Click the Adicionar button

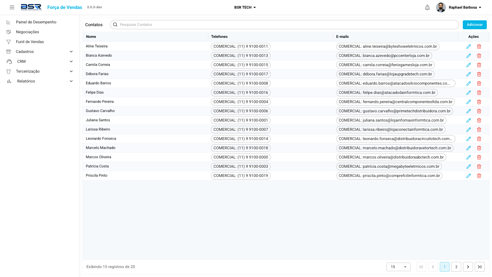click(x=475, y=25)
